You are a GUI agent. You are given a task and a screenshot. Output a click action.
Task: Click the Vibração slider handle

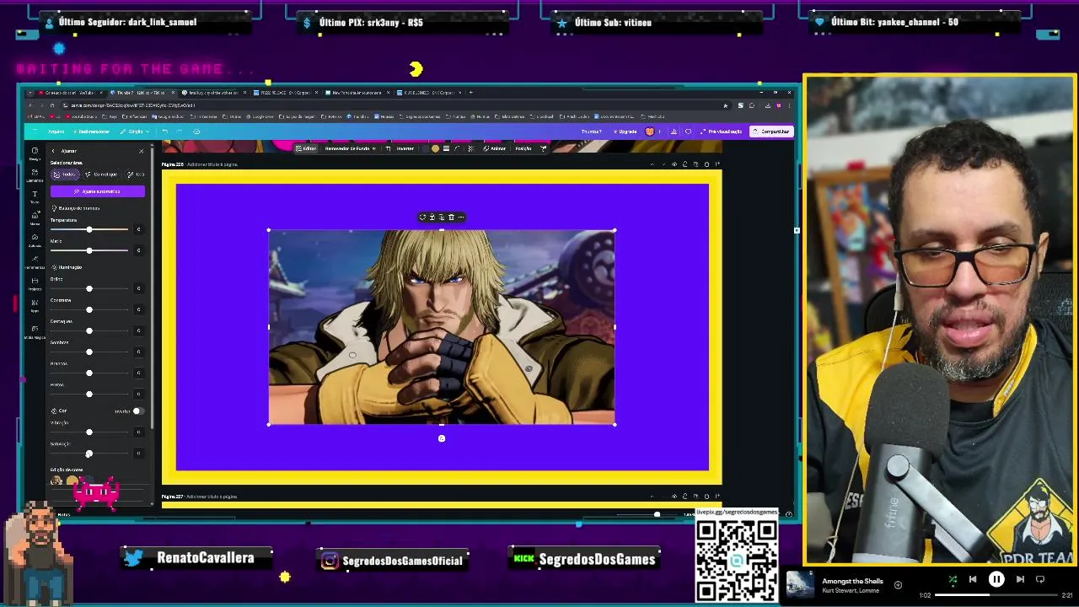point(89,432)
